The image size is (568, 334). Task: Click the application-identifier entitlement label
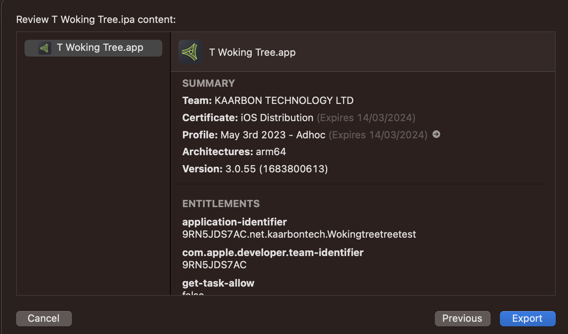coord(234,222)
